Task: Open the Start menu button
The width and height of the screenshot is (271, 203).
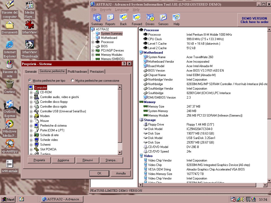Action: [8, 199]
